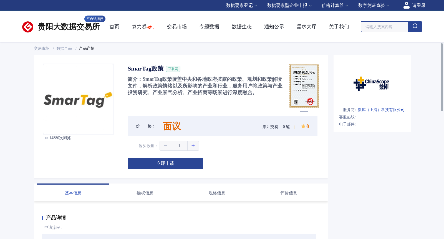This screenshot has height=239, width=444.
Task: Click the favorite star icon
Action: [x=303, y=126]
